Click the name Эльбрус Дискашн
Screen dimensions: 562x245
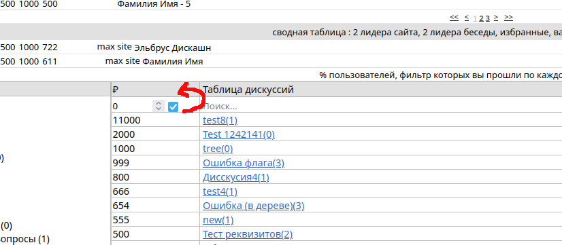(172, 48)
